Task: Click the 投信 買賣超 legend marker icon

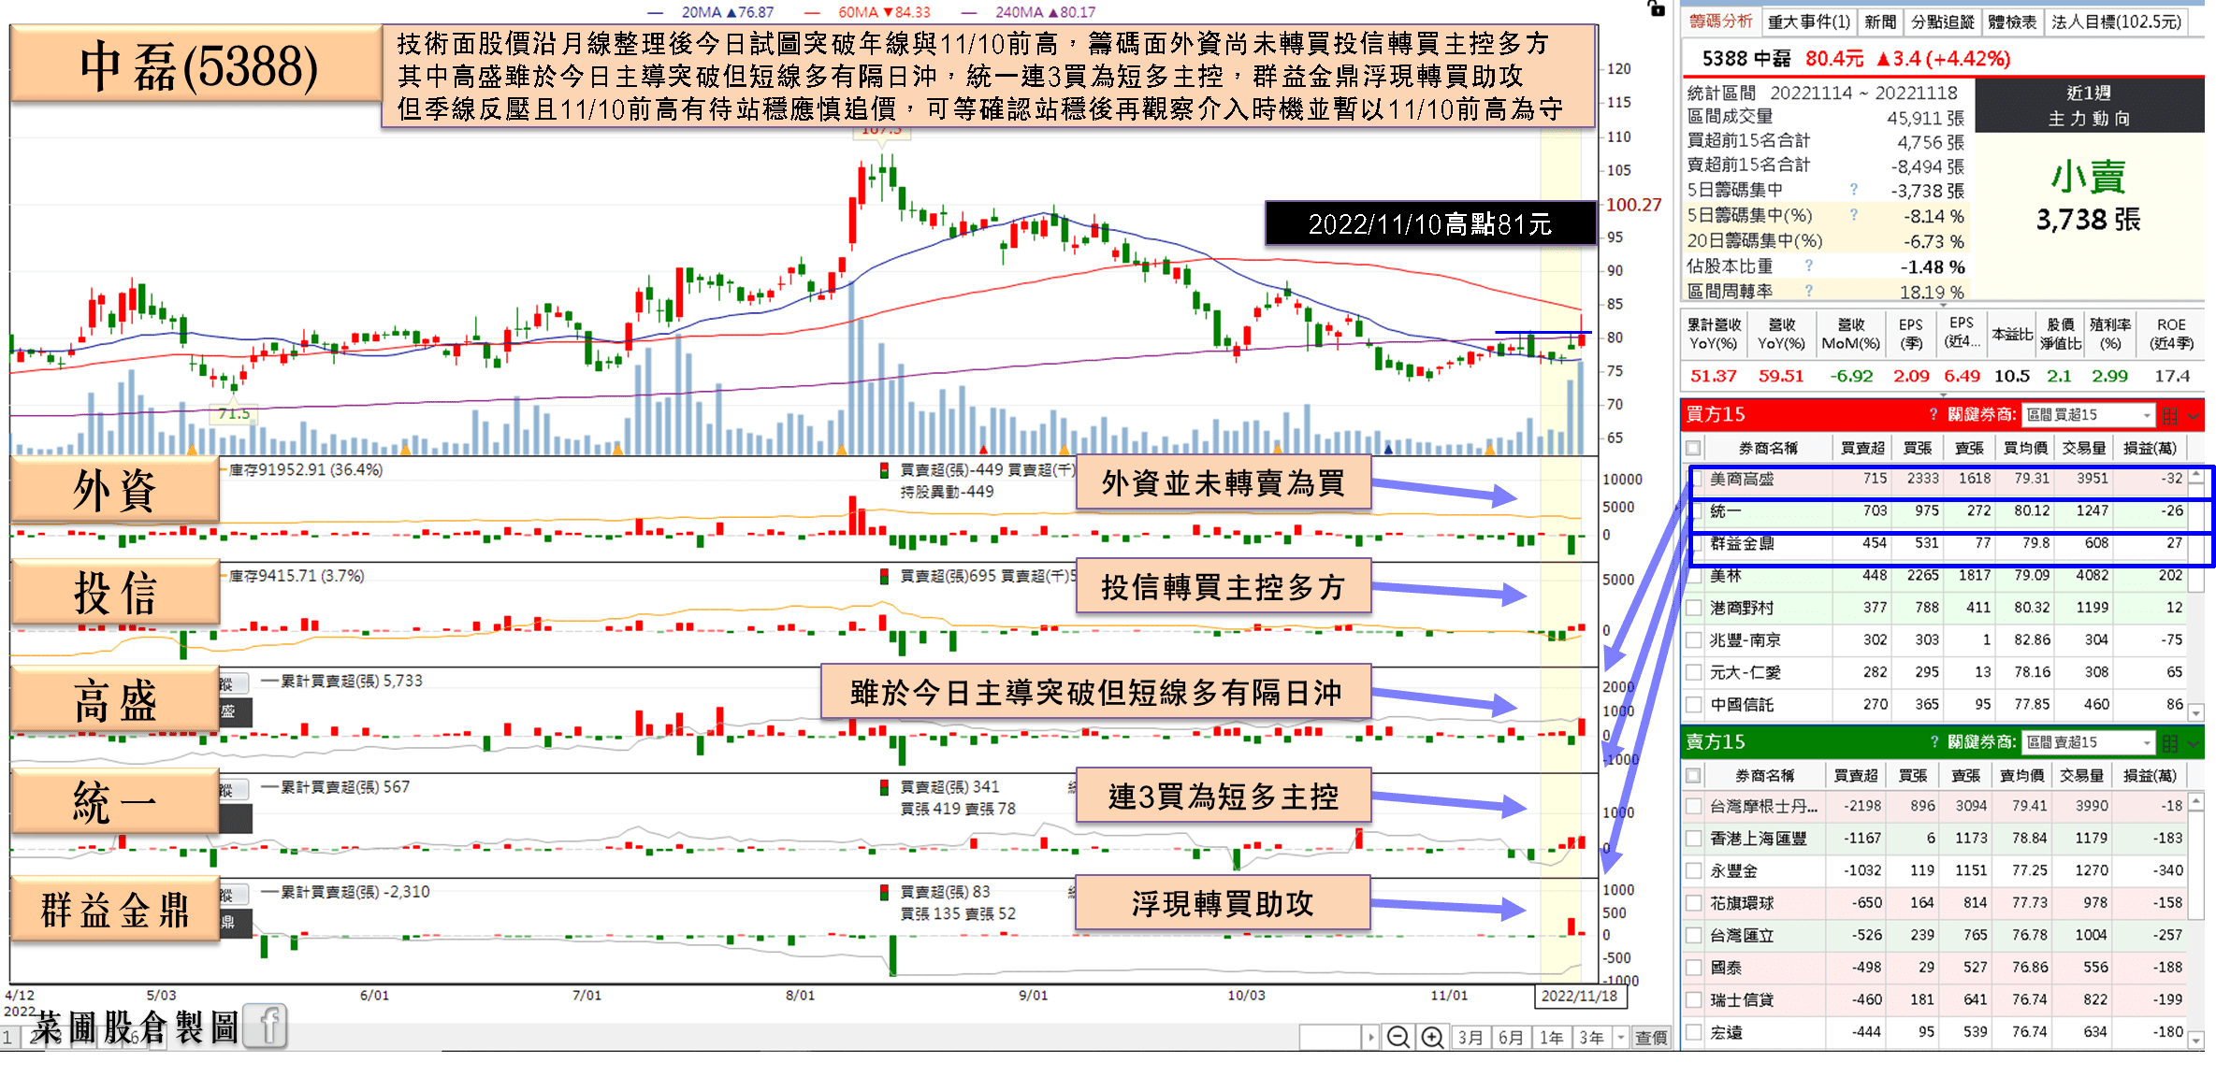Action: point(884,576)
